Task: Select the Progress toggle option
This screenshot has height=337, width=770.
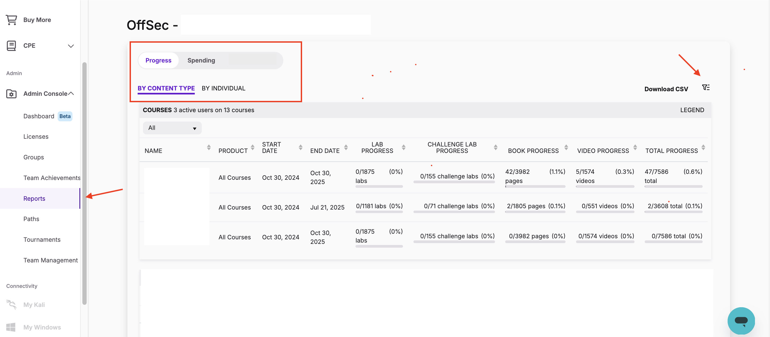Action: click(x=158, y=60)
